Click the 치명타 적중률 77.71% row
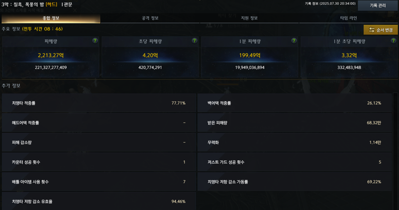399x210 pixels. (x=99, y=103)
